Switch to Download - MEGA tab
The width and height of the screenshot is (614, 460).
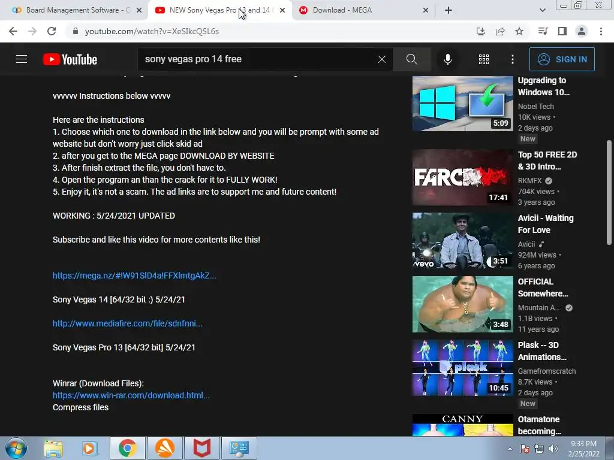tap(342, 10)
